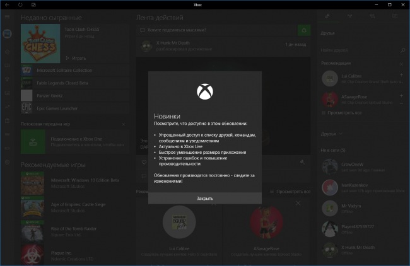Open Player487539727 friend profile
The image size is (410, 266).
pos(363,229)
